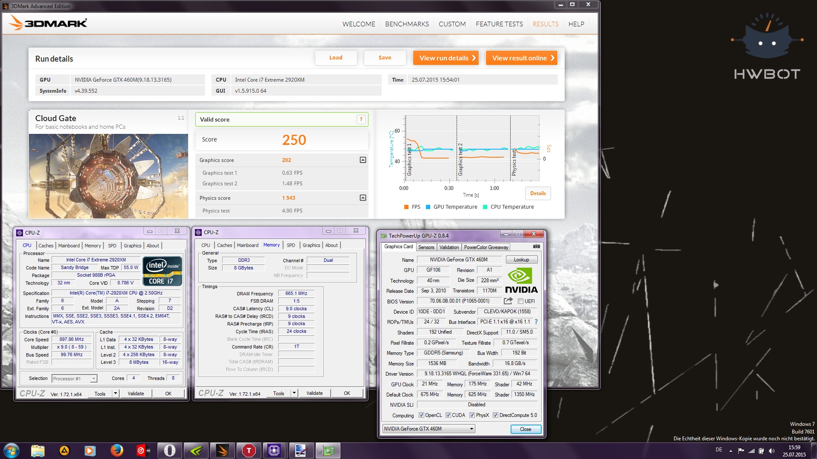Click Validate in left CPU-Z window
Screen dimensions: 817x459
pos(136,394)
